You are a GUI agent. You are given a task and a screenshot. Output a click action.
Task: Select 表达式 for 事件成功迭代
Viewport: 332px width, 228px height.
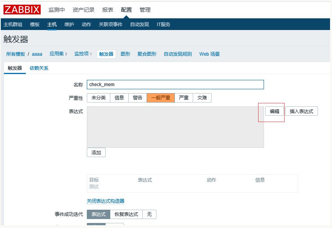pyautogui.click(x=99, y=214)
